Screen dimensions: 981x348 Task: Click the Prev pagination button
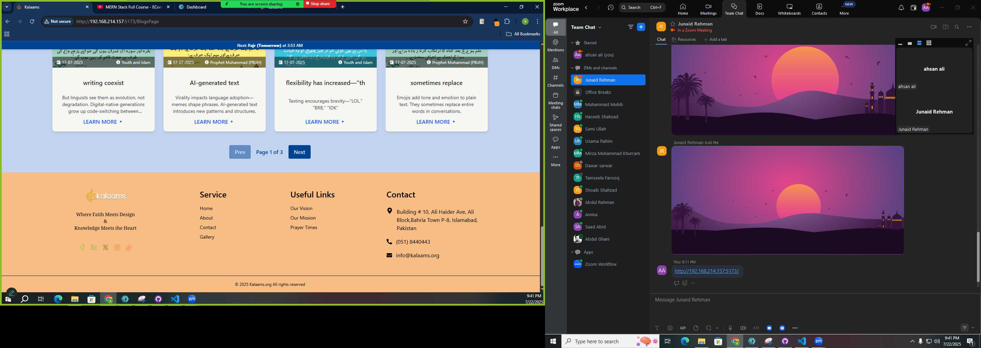coord(240,152)
